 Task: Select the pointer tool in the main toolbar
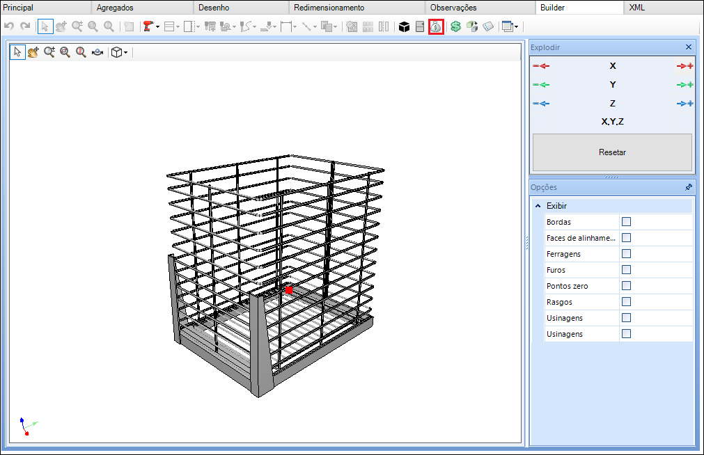coord(45,26)
